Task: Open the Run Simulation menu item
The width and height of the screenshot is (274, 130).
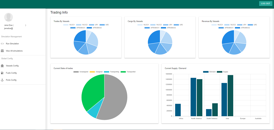Action: (12, 44)
